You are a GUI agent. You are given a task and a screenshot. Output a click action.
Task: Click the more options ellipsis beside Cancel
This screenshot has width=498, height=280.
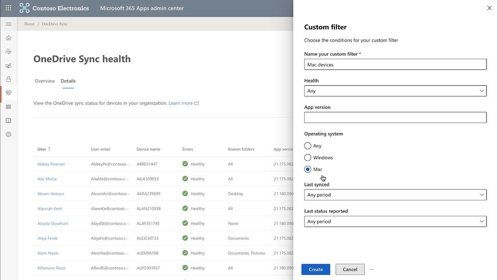pyautogui.click(x=371, y=270)
